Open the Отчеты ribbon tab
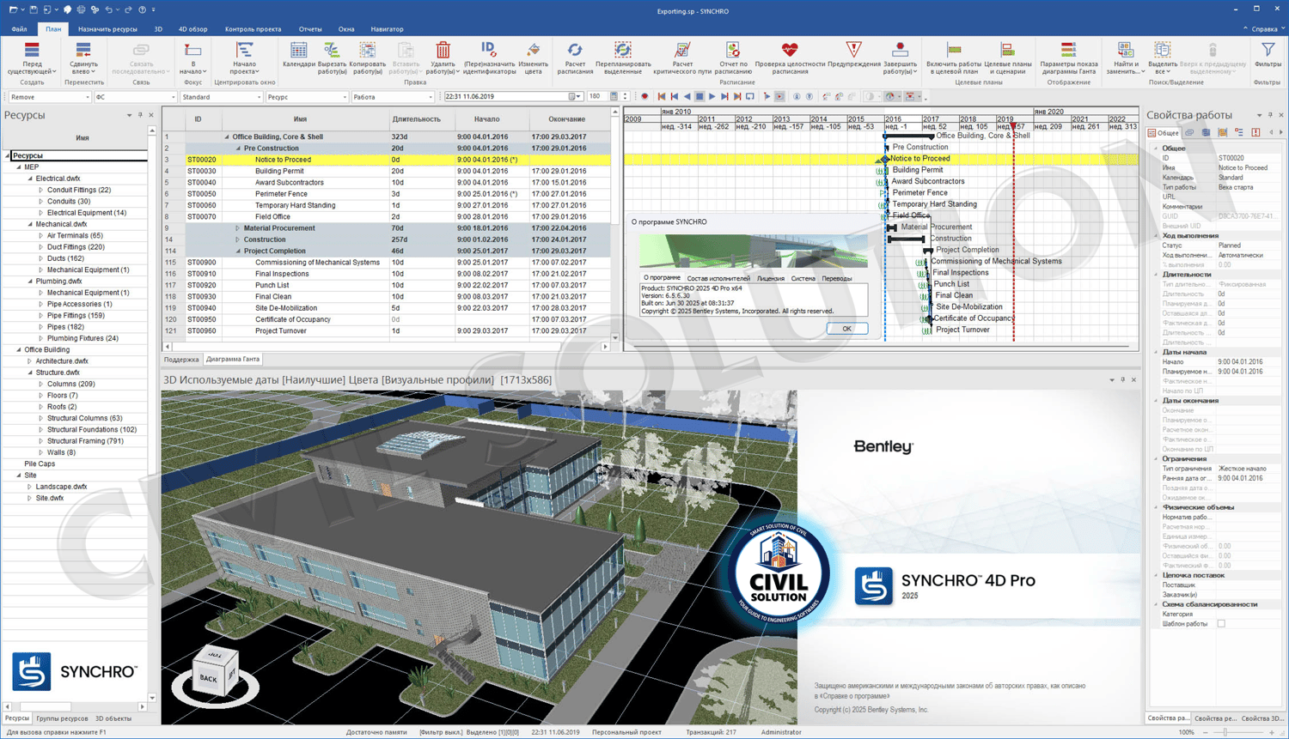The width and height of the screenshot is (1289, 739). 310,29
